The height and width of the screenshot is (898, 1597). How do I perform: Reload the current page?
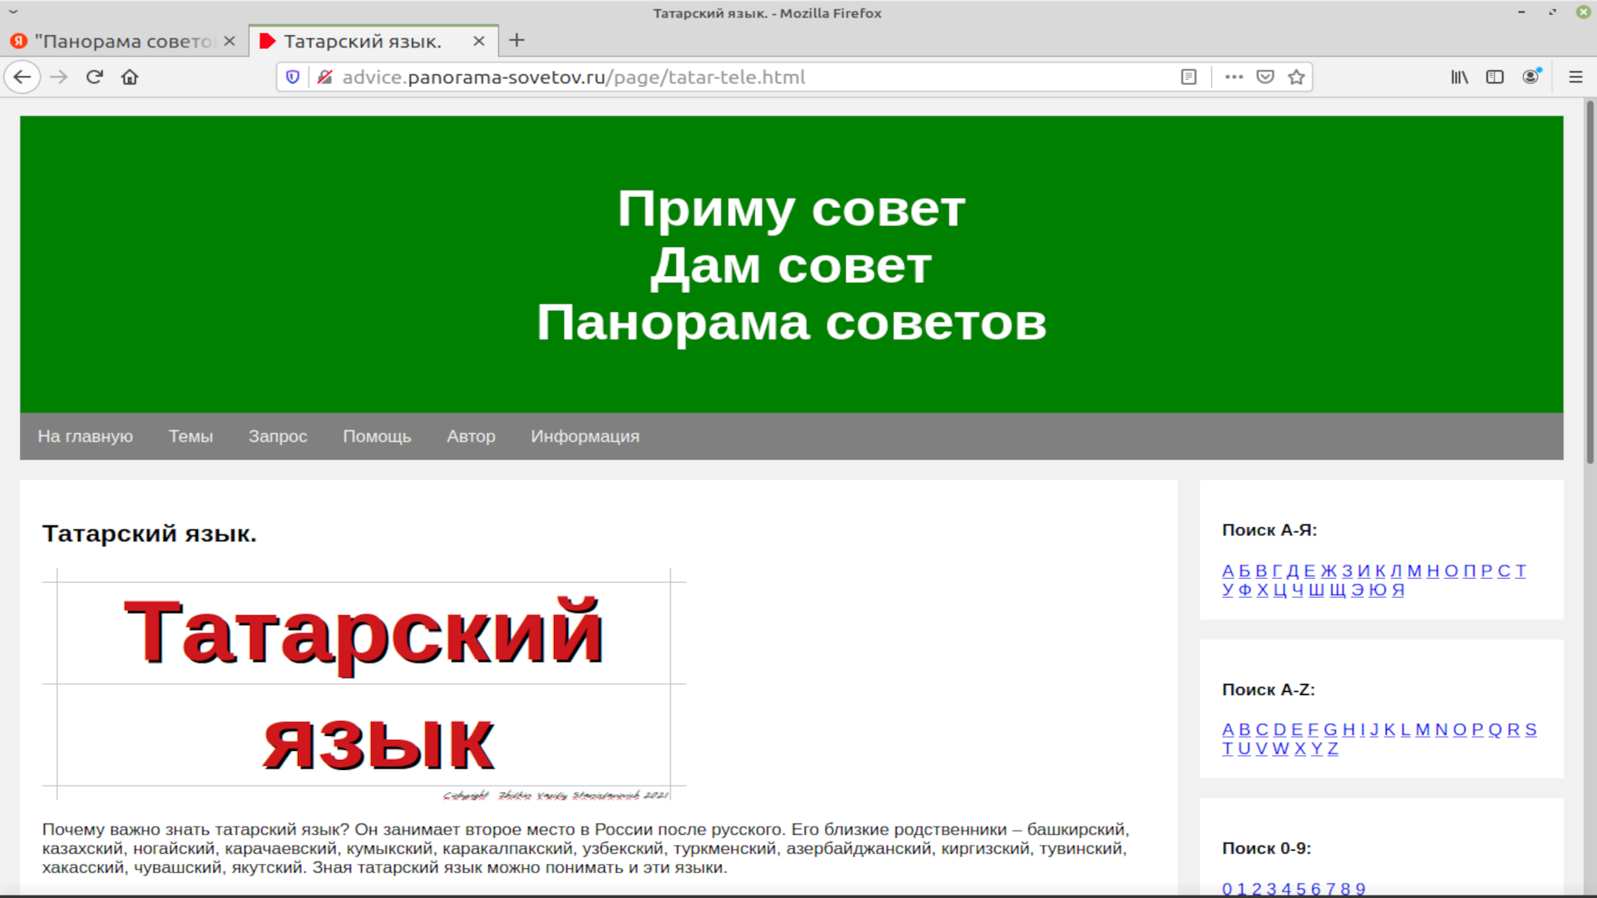(94, 76)
